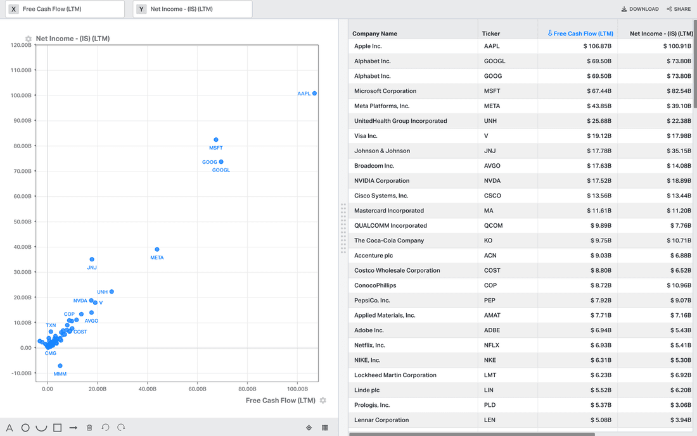Click the META data point on the chart

[157, 249]
